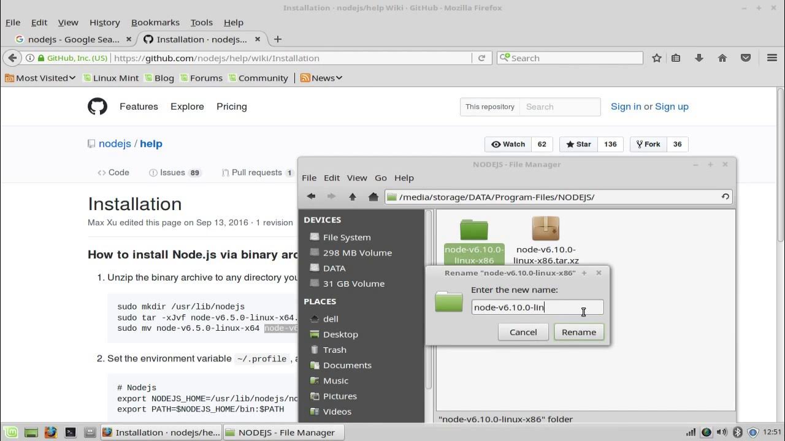785x441 pixels.
Task: Select File System in Devices sidebar
Action: tap(347, 237)
